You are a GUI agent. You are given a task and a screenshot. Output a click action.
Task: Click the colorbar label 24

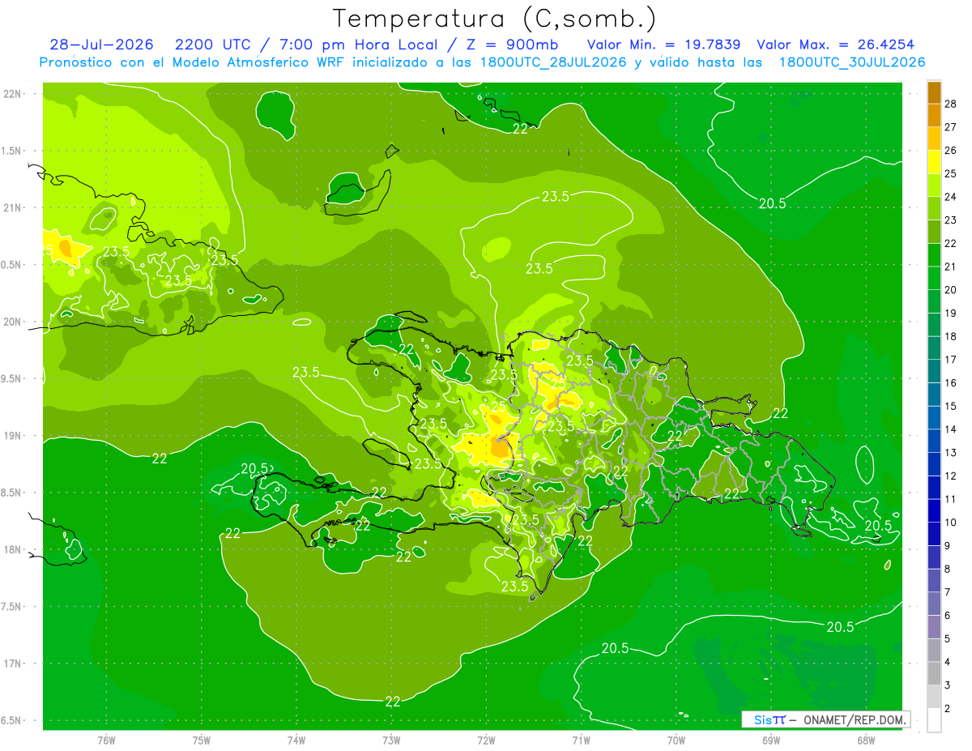tap(951, 196)
